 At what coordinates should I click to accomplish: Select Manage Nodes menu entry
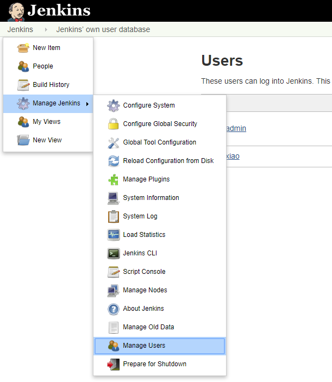tap(145, 290)
